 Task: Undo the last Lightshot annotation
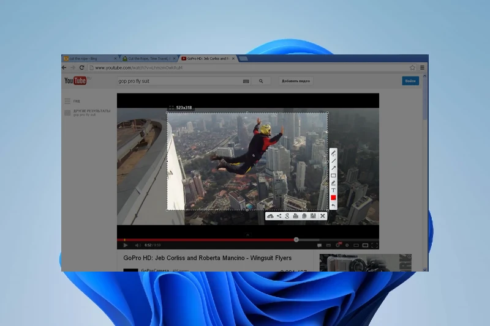click(333, 206)
